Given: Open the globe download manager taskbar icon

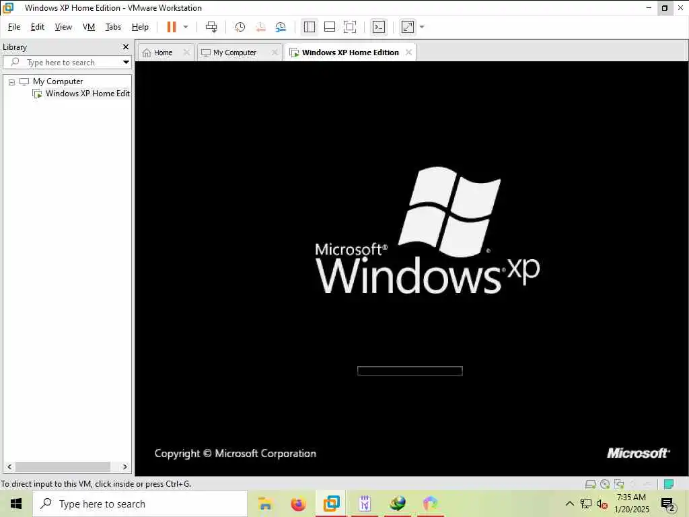Looking at the screenshot, I should click(398, 504).
